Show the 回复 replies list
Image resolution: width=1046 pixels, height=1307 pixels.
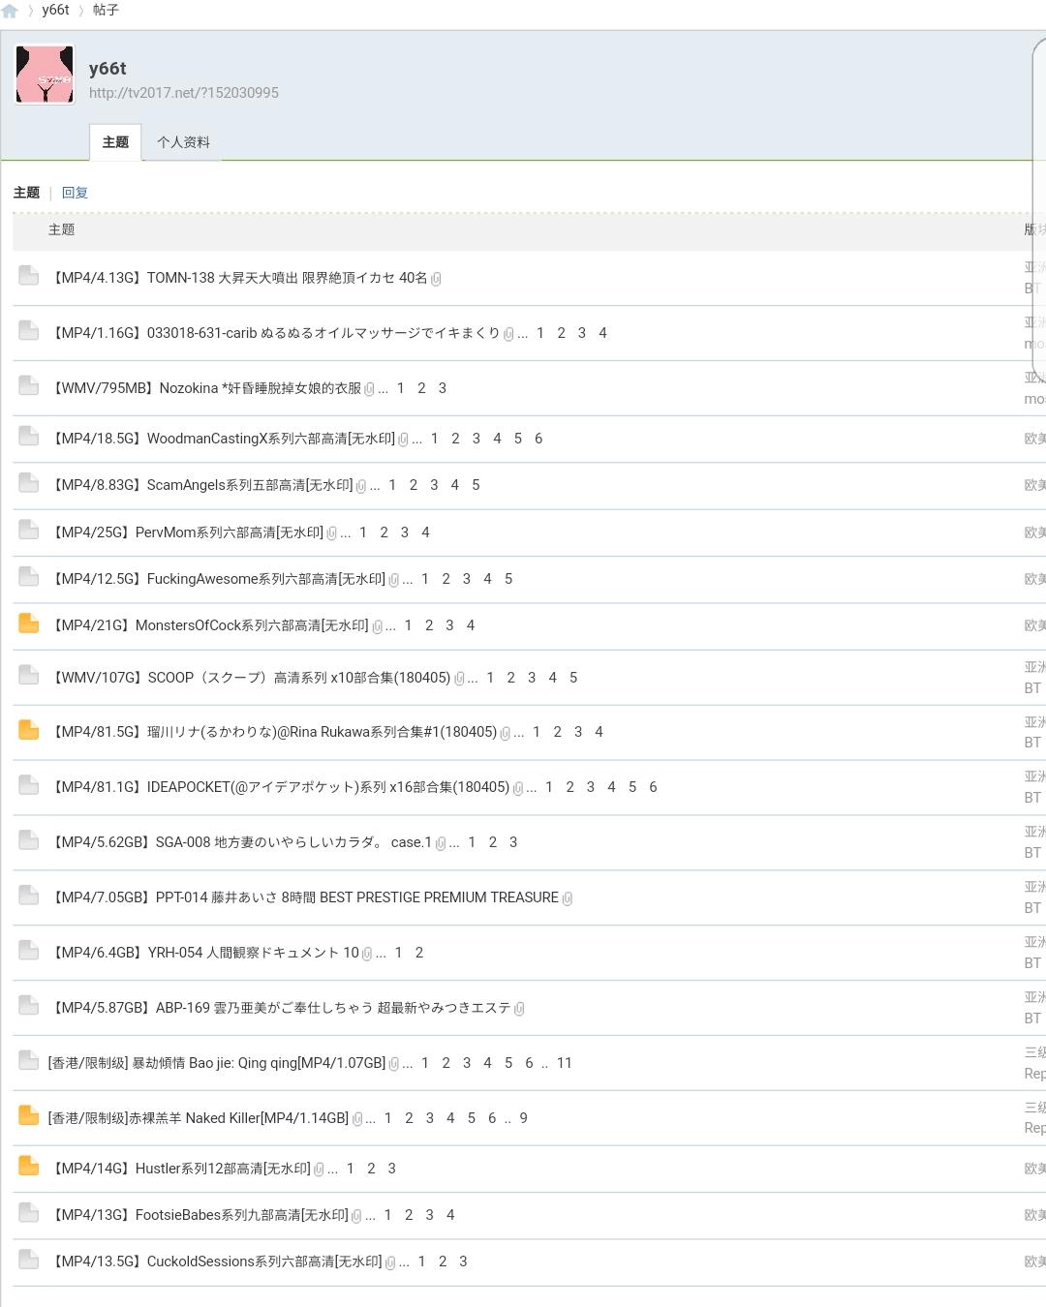point(75,193)
